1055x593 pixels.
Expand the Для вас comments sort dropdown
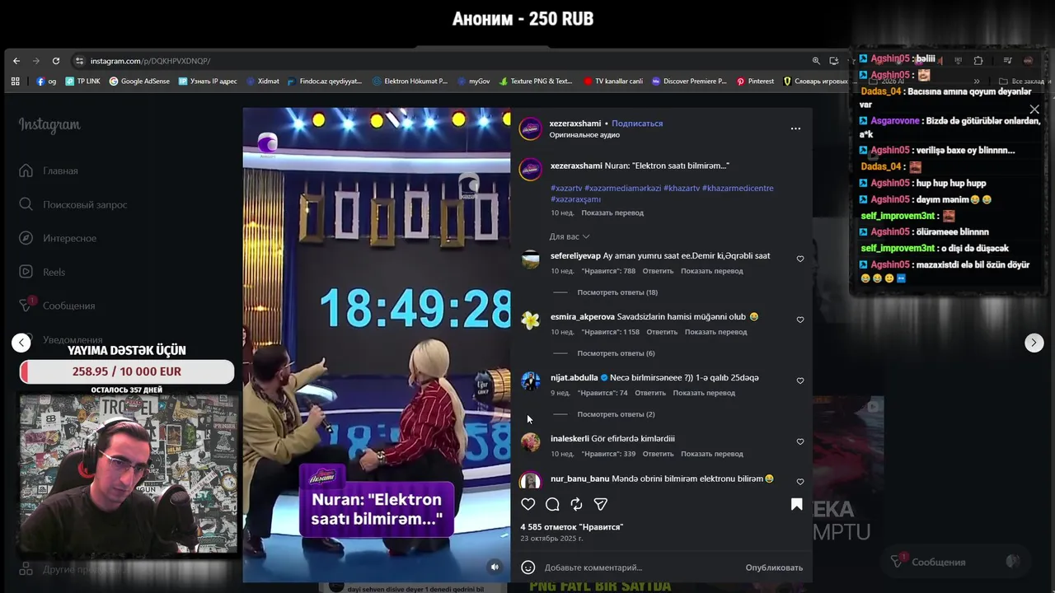(x=570, y=236)
